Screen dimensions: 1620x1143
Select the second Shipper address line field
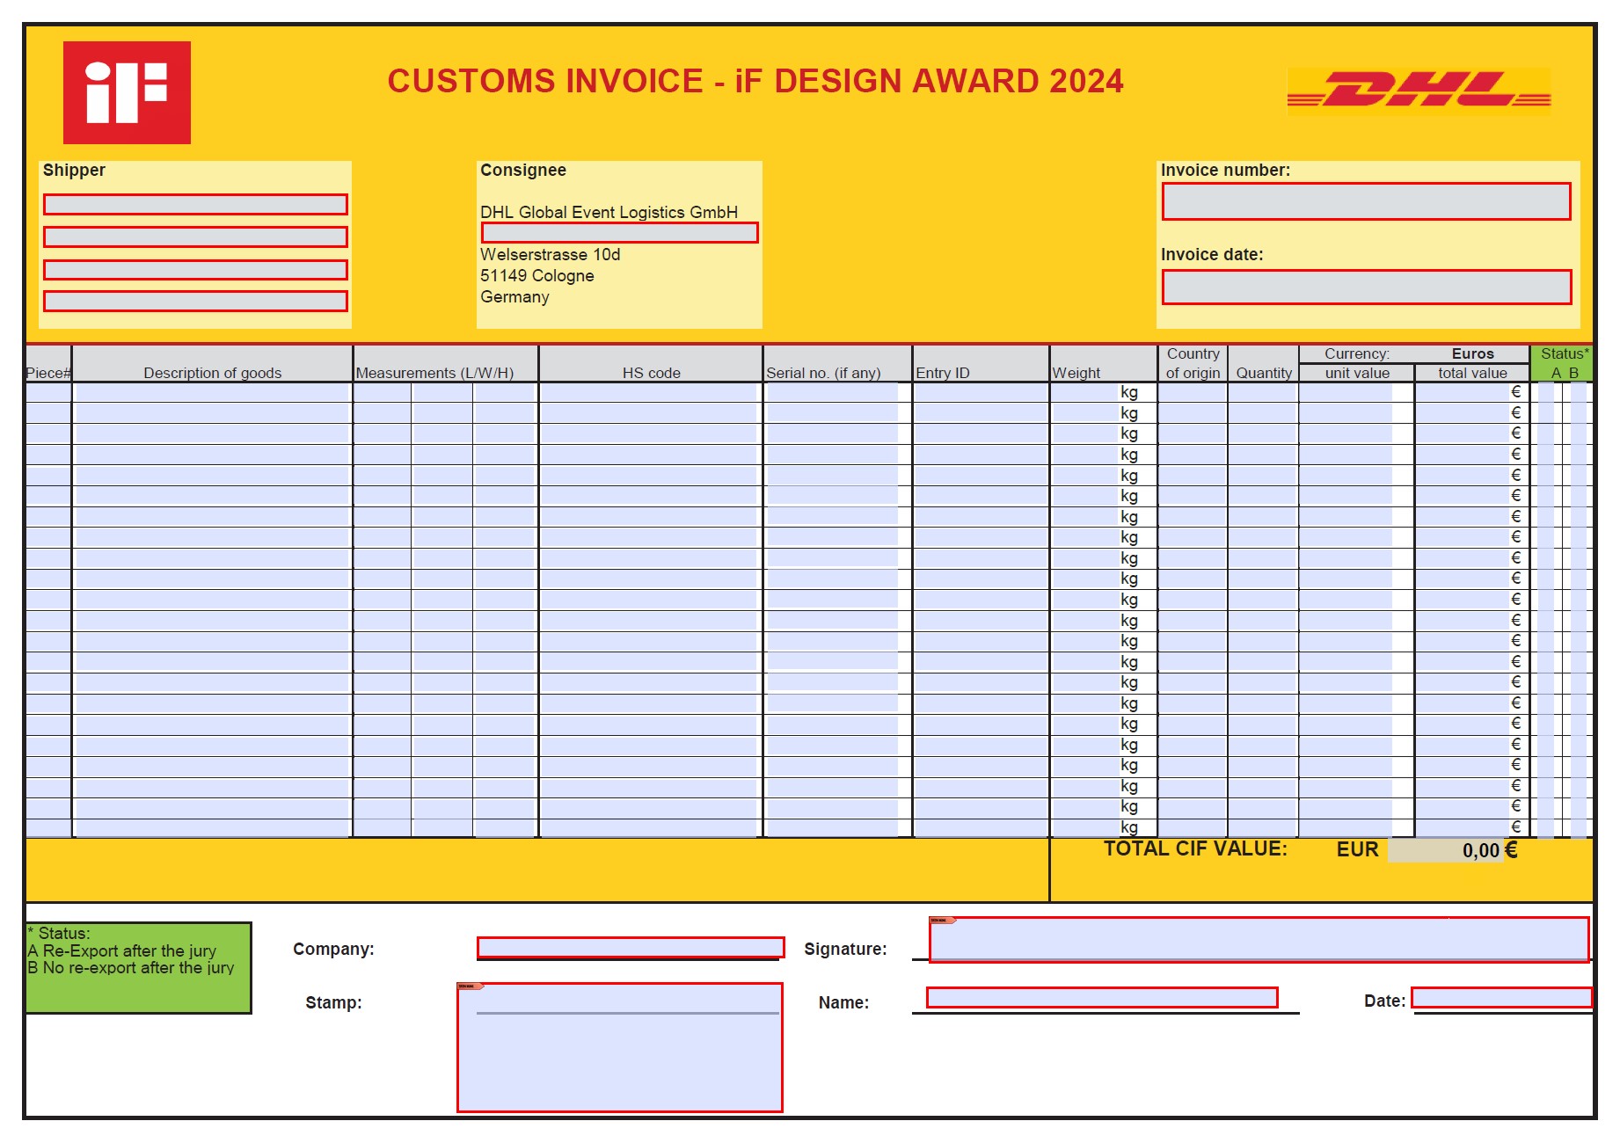[195, 237]
